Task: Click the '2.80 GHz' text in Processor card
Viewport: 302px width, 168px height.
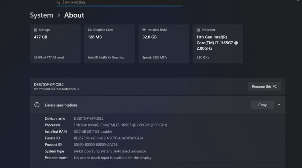Action: tap(203, 57)
